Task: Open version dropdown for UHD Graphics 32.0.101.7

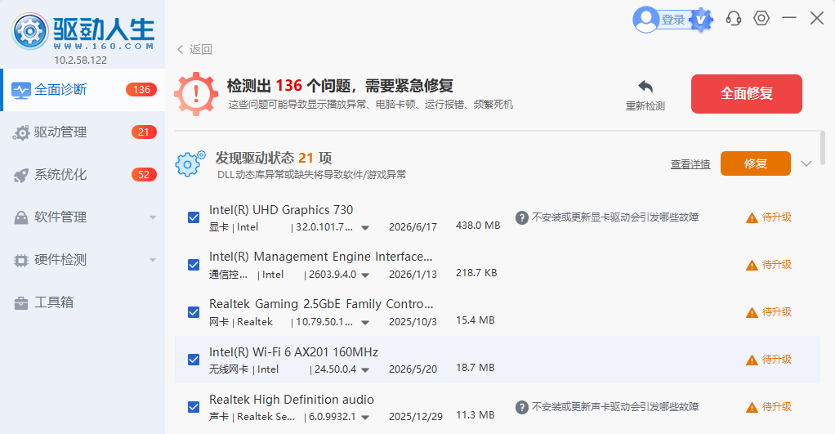Action: [365, 228]
